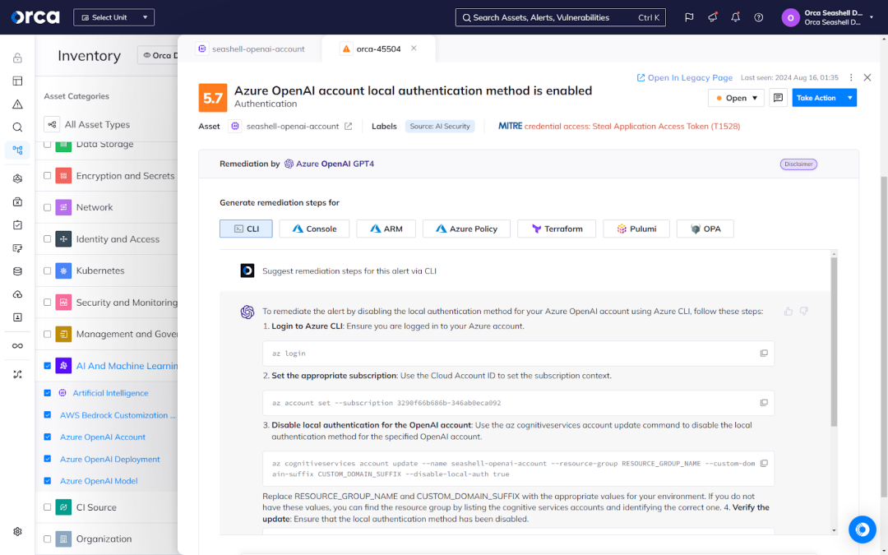Open the cloud upload icon in sidebar
Image resolution: width=888 pixels, height=555 pixels.
pyautogui.click(x=17, y=294)
